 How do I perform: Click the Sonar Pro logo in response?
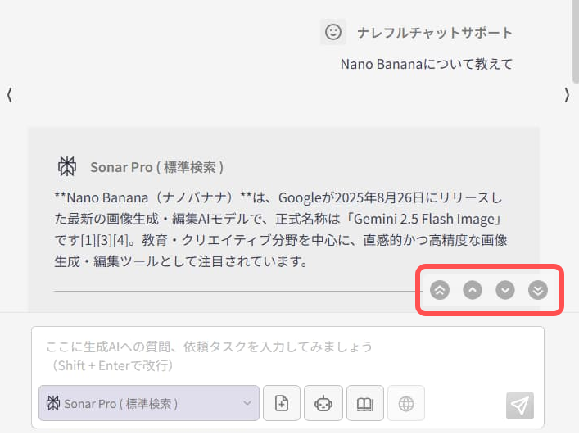tap(67, 166)
